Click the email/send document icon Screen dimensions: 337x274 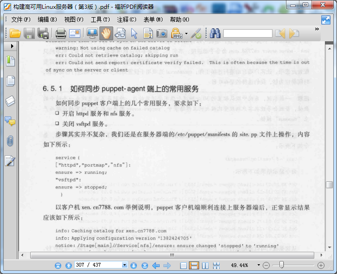coord(75,33)
